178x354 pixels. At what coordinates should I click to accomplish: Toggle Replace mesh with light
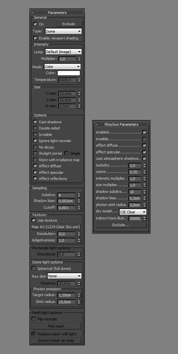(34, 334)
